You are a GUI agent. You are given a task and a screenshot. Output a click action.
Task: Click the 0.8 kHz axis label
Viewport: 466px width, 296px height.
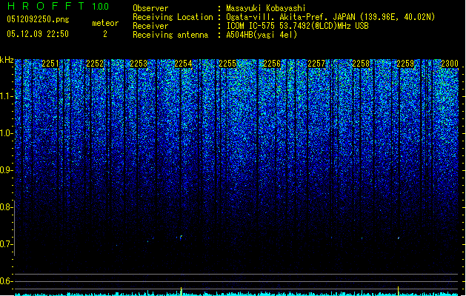pos(5,207)
